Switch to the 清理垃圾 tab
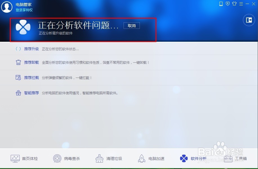Viewport: 258px width, 169px height. coord(114,159)
